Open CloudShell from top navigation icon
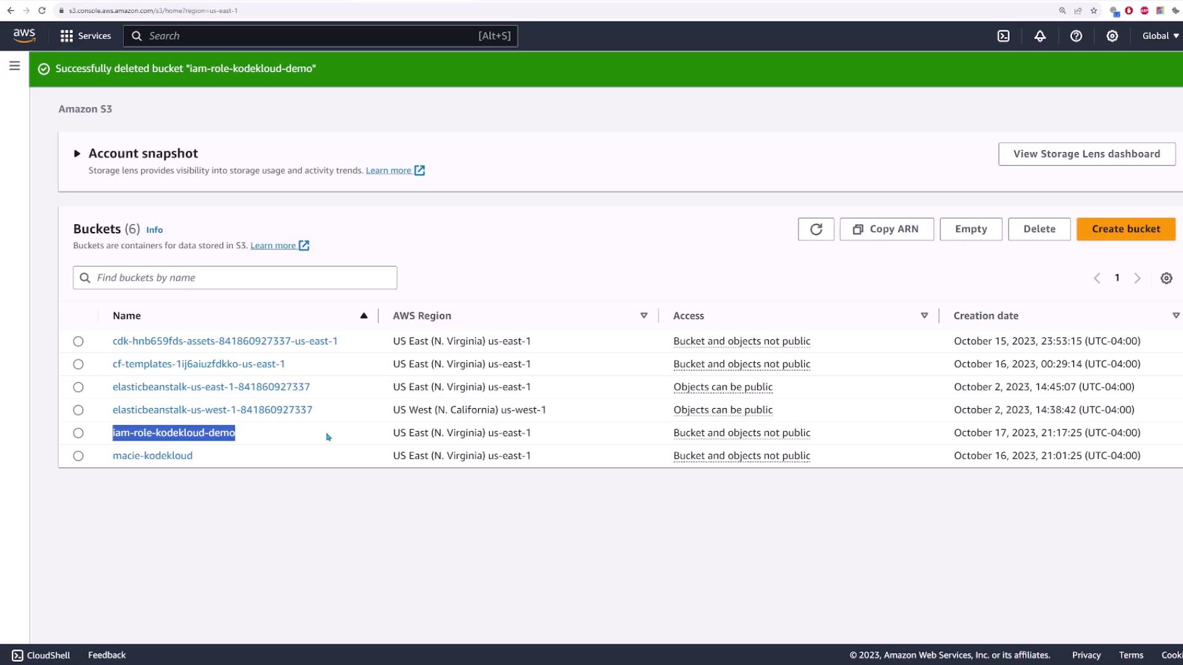This screenshot has width=1183, height=665. pyautogui.click(x=1003, y=36)
